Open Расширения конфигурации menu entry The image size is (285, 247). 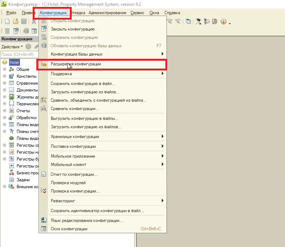[x=76, y=64]
